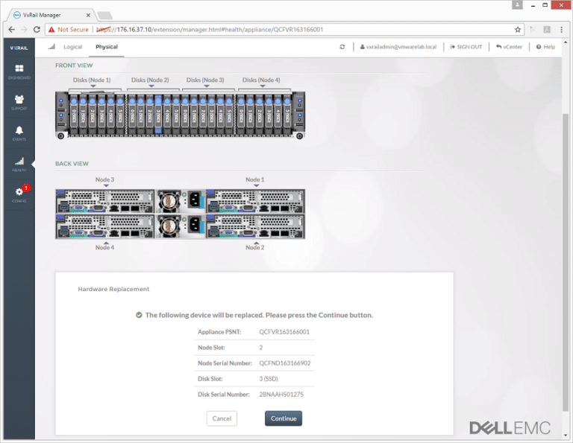
Task: Bookmark the page with star icon
Action: coord(518,30)
